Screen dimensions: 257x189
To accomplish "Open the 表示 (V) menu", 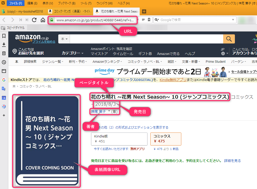I will (48, 3).
